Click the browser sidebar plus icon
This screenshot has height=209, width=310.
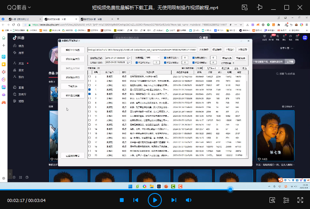(4, 45)
